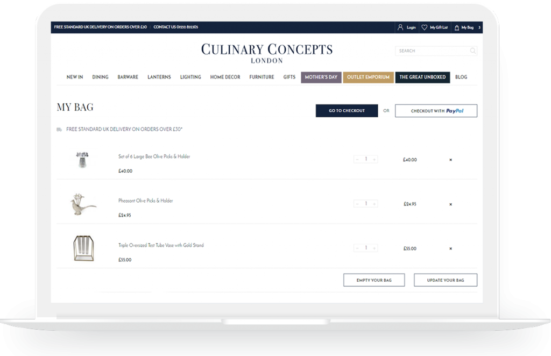Remove Bee Olive Picks with X icon
The image size is (551, 356).
coord(450,160)
